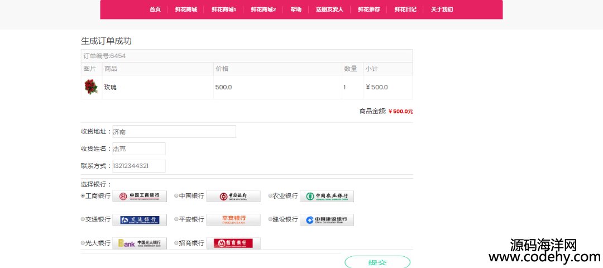The width and height of the screenshot is (603, 268).
Task: Choose the 平安银行 radio option
Action: [176, 219]
